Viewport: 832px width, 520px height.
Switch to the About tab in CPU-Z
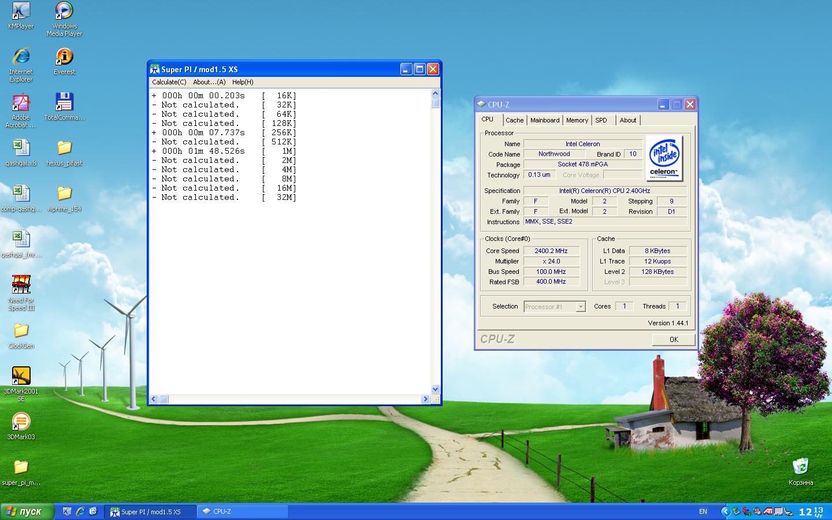(x=628, y=120)
